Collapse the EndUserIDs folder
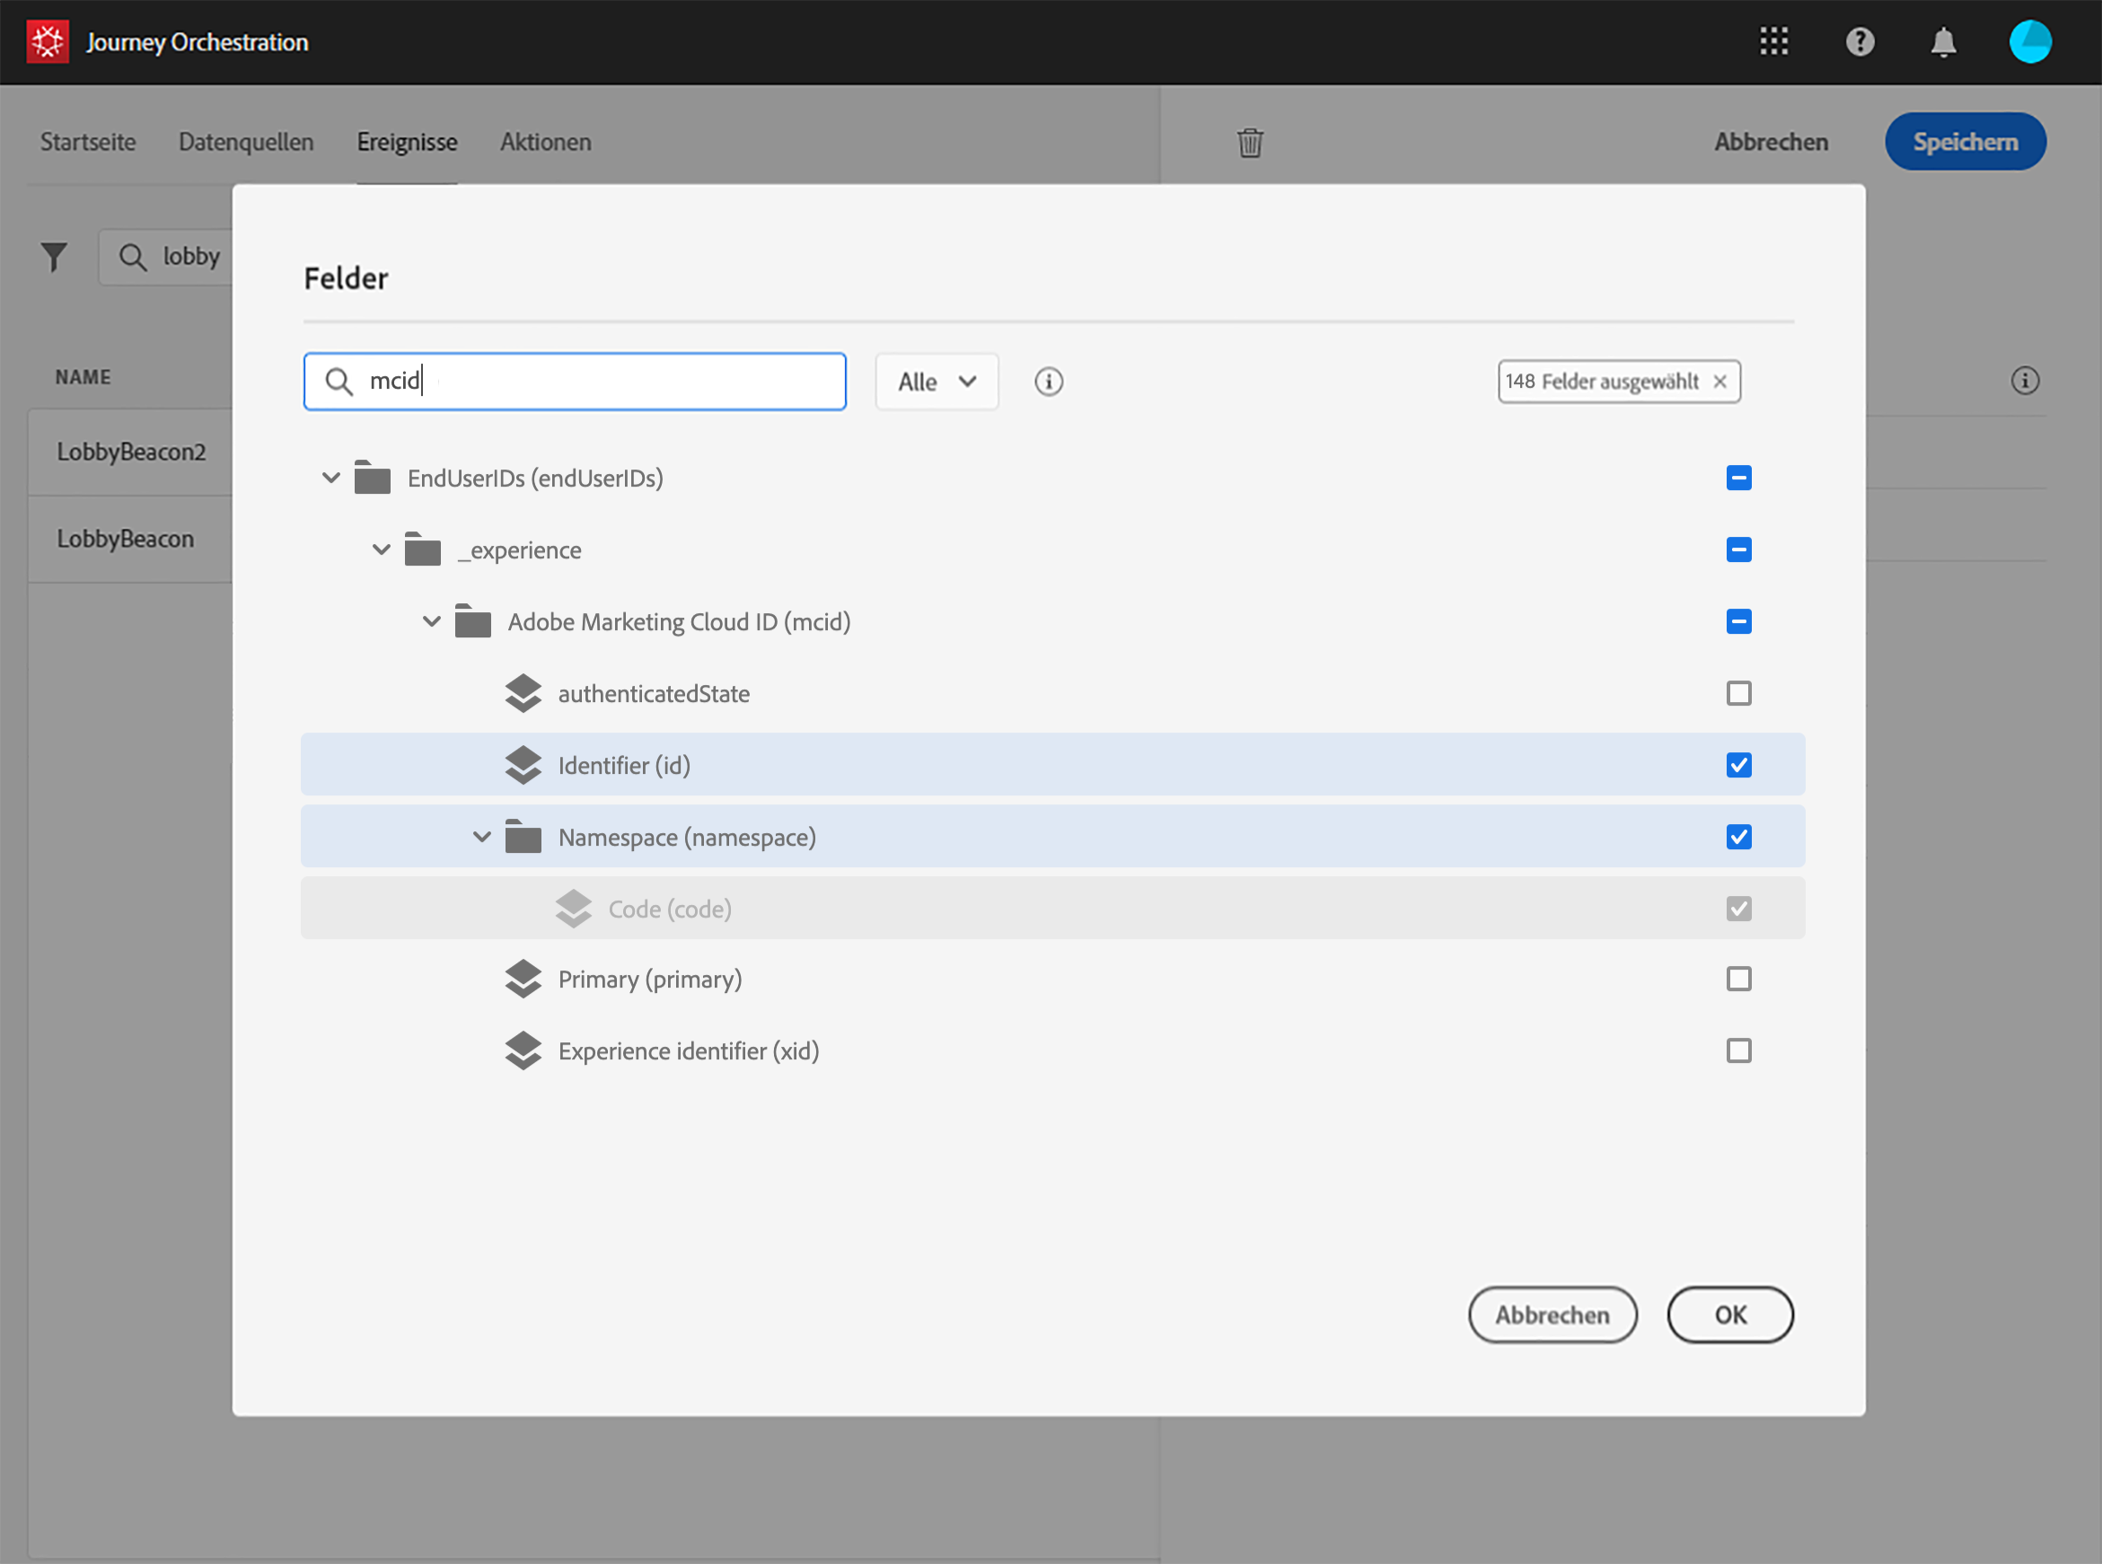 [x=330, y=479]
